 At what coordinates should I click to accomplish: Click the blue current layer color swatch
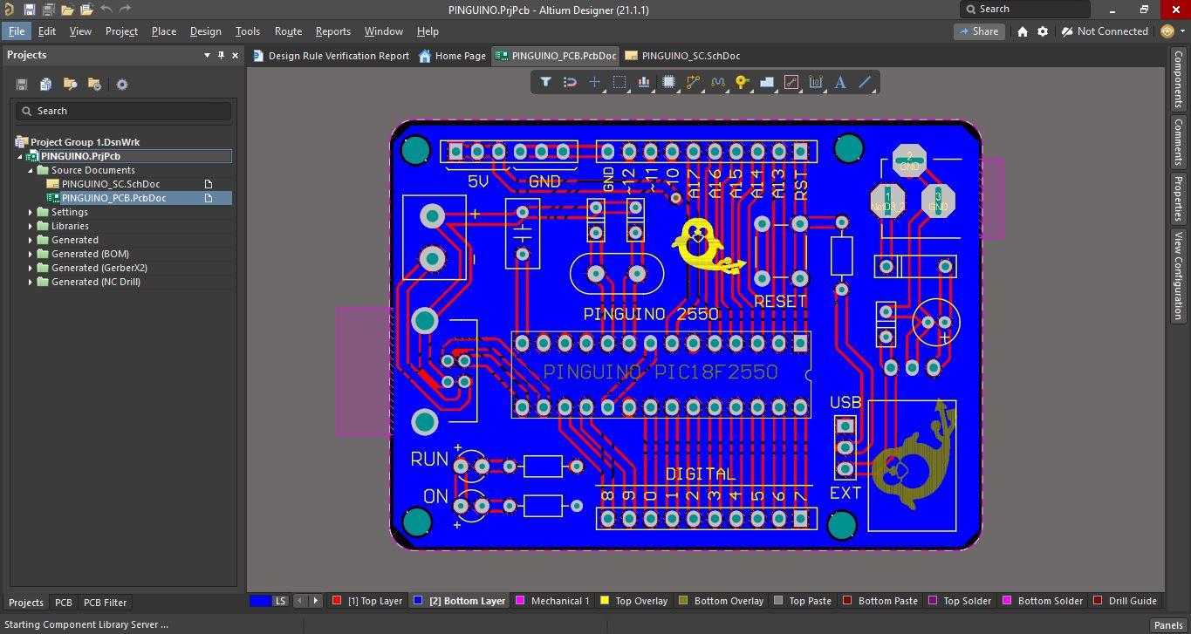pyautogui.click(x=260, y=601)
